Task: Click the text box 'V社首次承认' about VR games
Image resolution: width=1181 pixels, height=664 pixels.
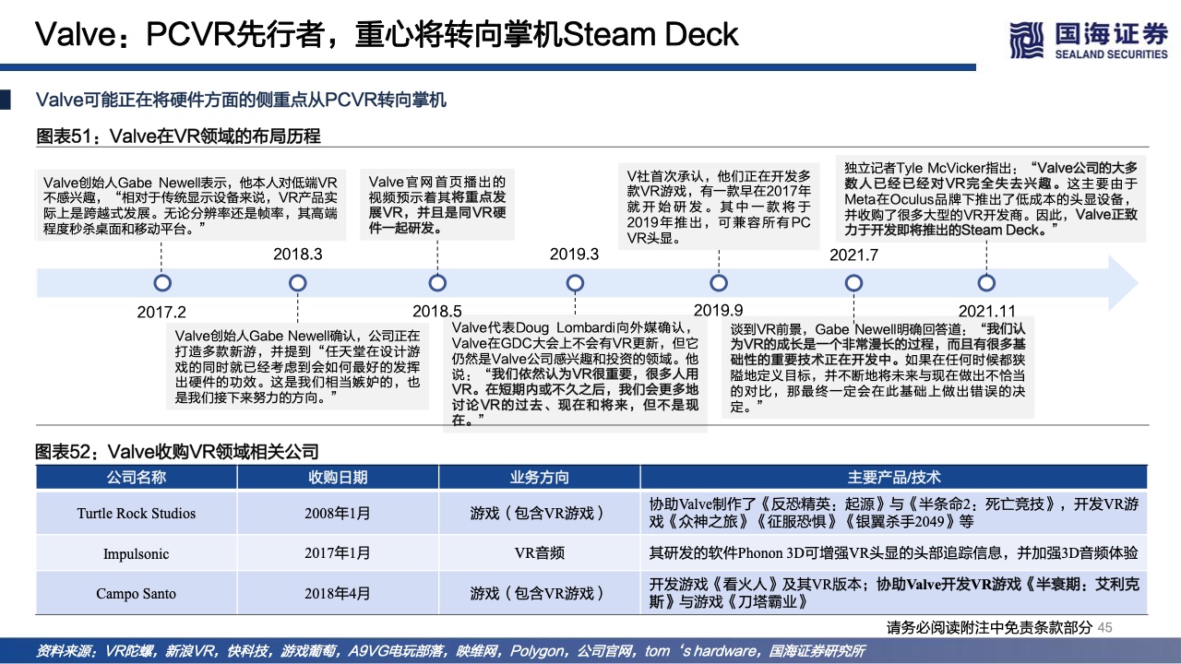Action: pyautogui.click(x=719, y=206)
